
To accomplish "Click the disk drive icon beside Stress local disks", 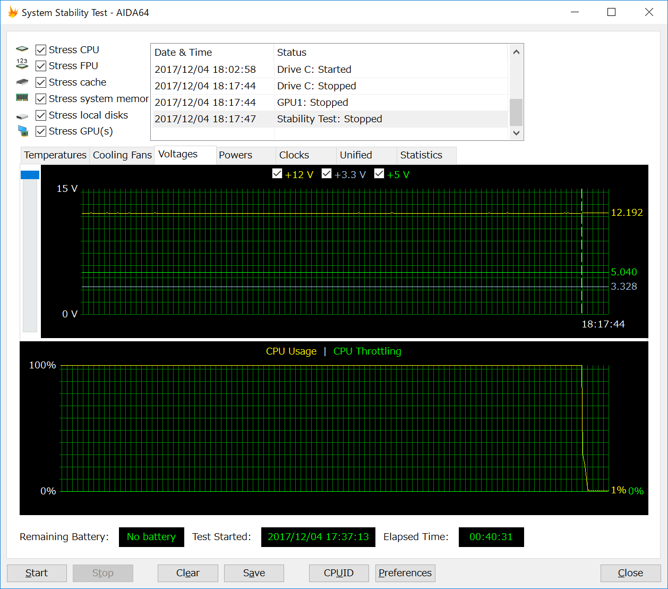I will point(22,116).
